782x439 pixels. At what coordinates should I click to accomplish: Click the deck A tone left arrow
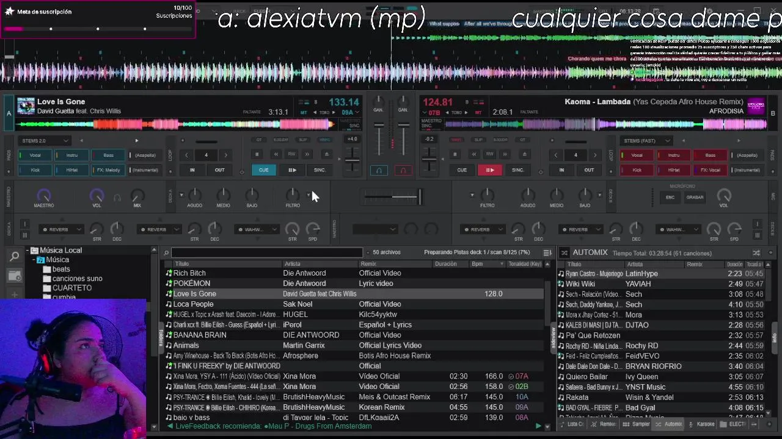point(316,113)
